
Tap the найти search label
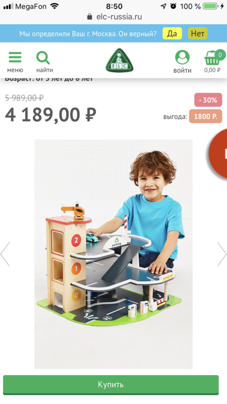pyautogui.click(x=45, y=70)
